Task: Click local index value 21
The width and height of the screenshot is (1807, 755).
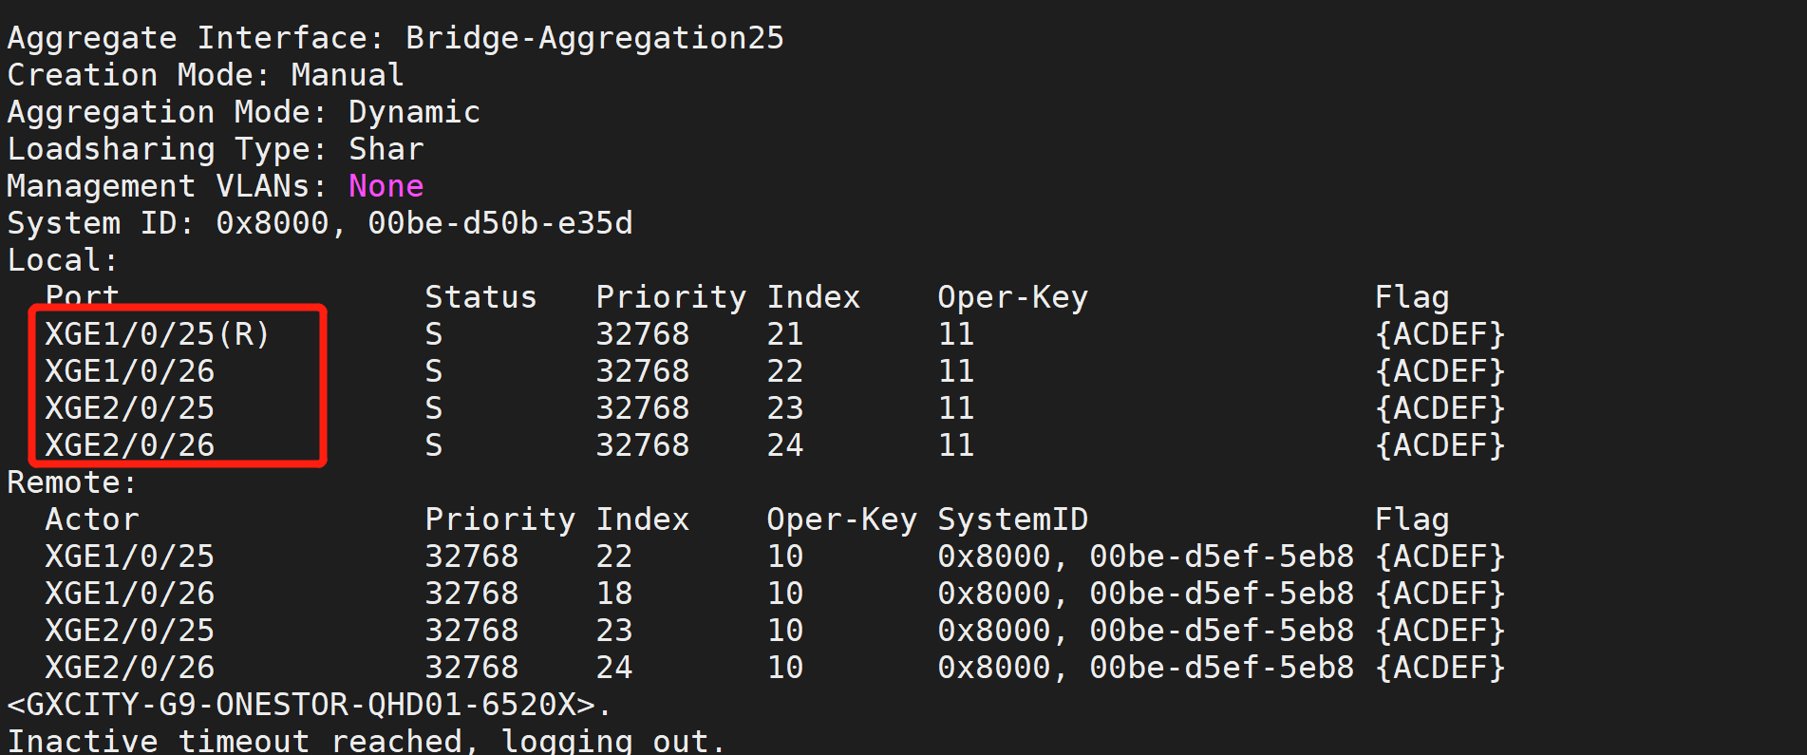Action: pyautogui.click(x=785, y=334)
